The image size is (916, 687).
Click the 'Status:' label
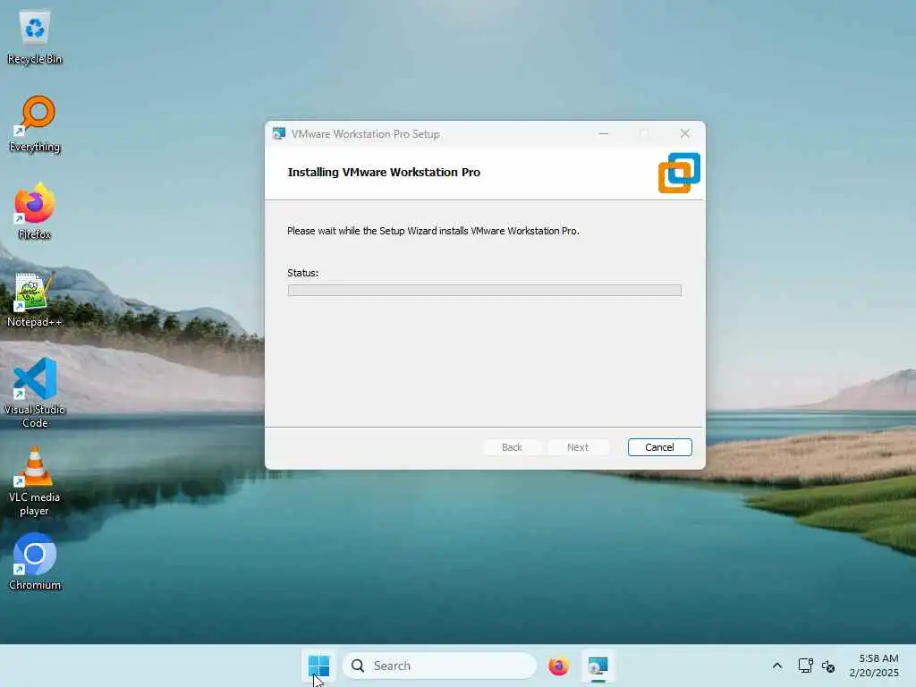[x=302, y=273]
